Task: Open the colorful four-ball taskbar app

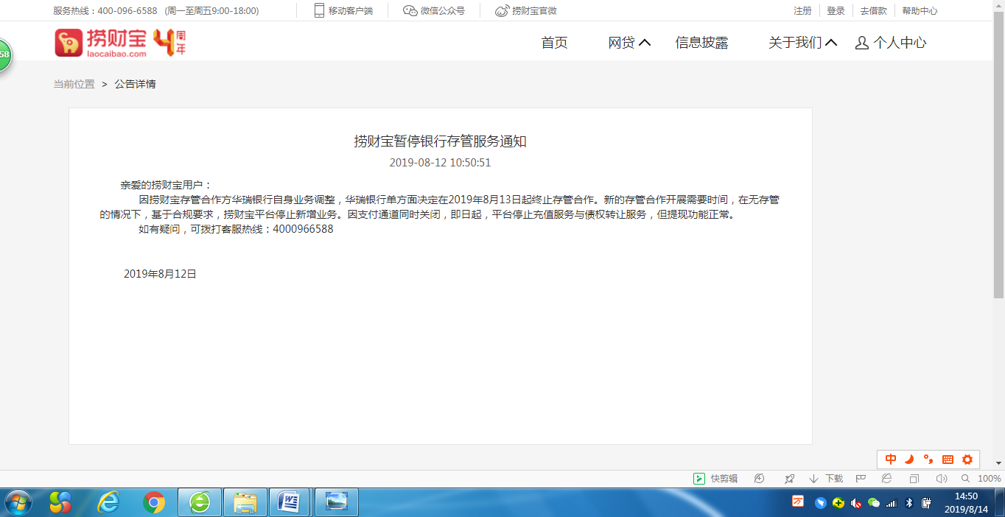Action: 60,502
